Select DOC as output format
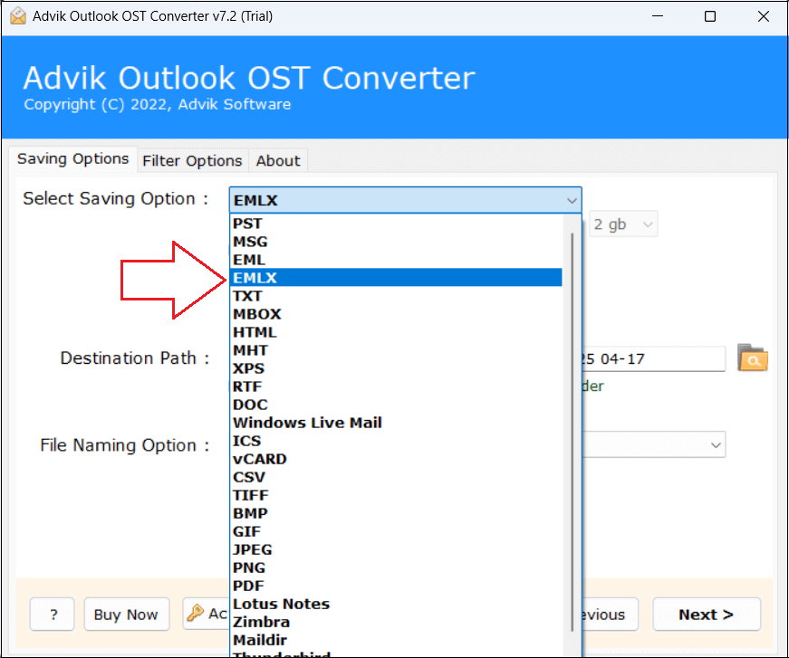Viewport: 789px width, 658px height. (x=396, y=405)
